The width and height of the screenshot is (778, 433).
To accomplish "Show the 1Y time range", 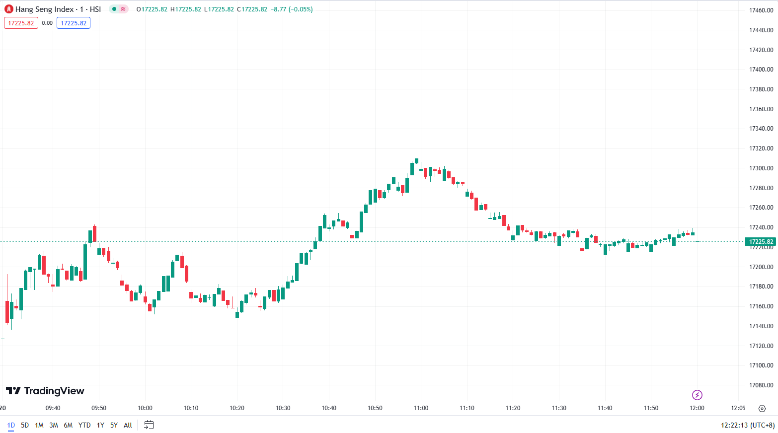I will pyautogui.click(x=100, y=425).
